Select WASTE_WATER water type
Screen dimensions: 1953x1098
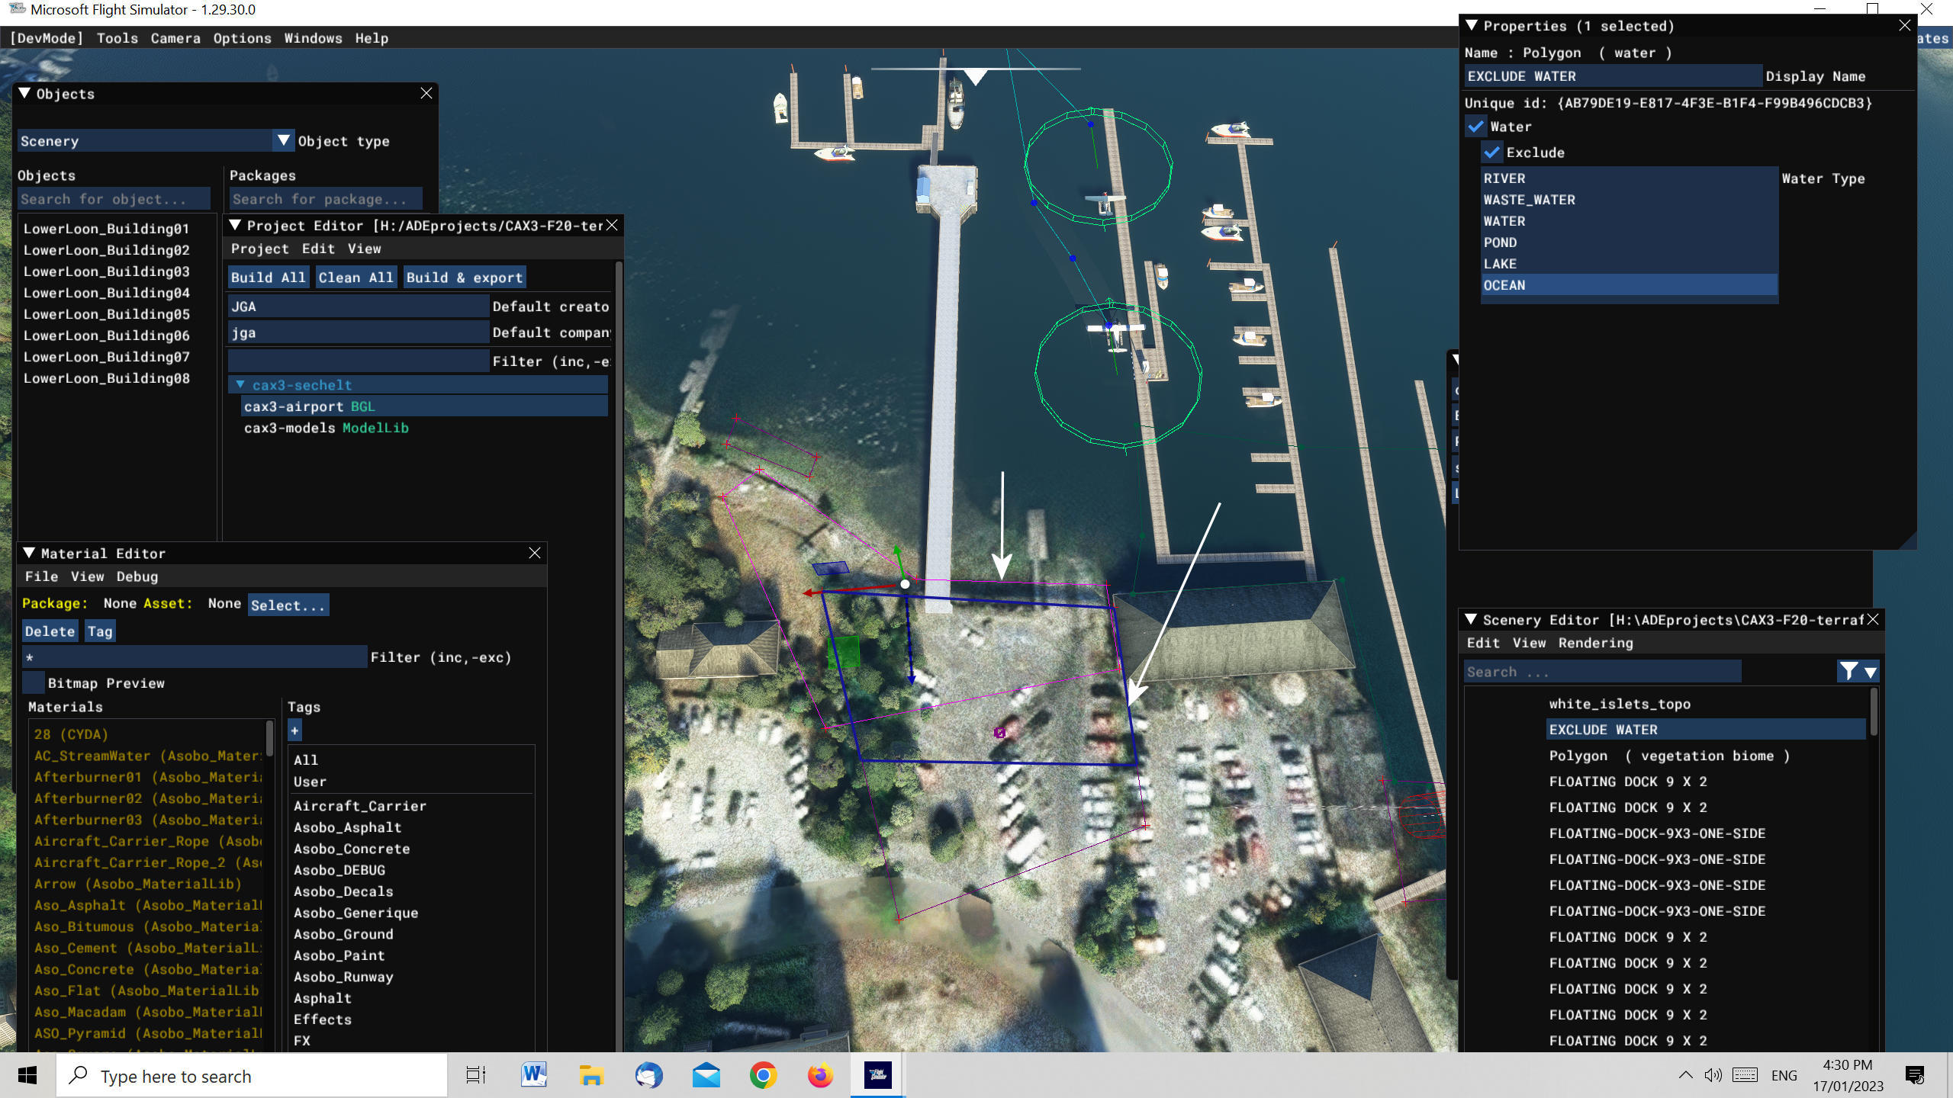pyautogui.click(x=1629, y=199)
